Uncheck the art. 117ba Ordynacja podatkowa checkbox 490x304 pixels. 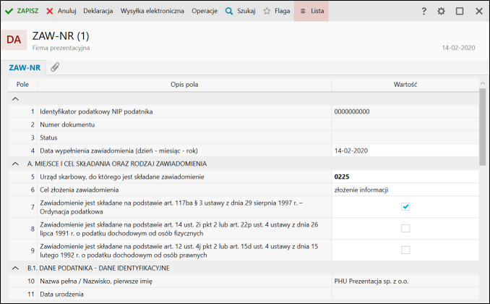point(405,206)
